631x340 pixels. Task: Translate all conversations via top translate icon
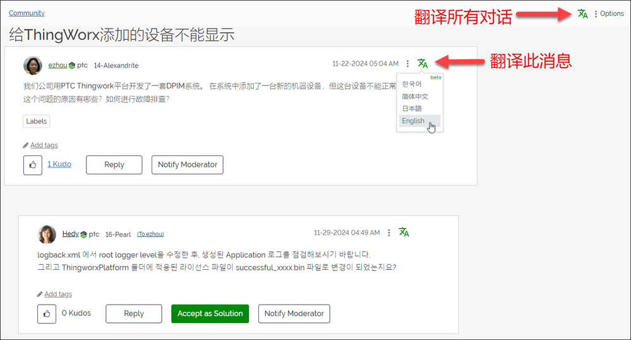[x=583, y=14]
